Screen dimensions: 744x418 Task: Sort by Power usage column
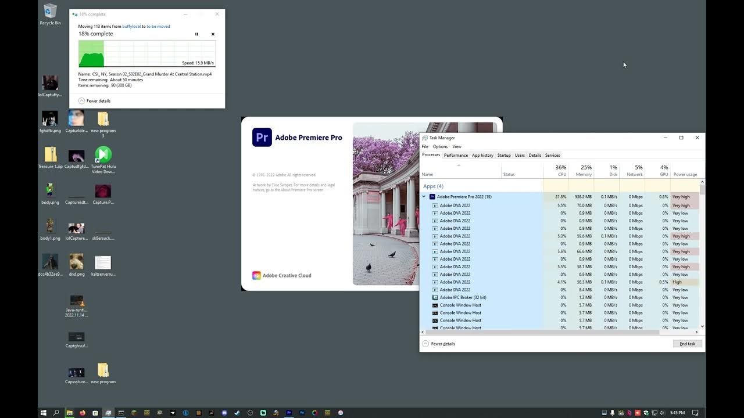685,170
